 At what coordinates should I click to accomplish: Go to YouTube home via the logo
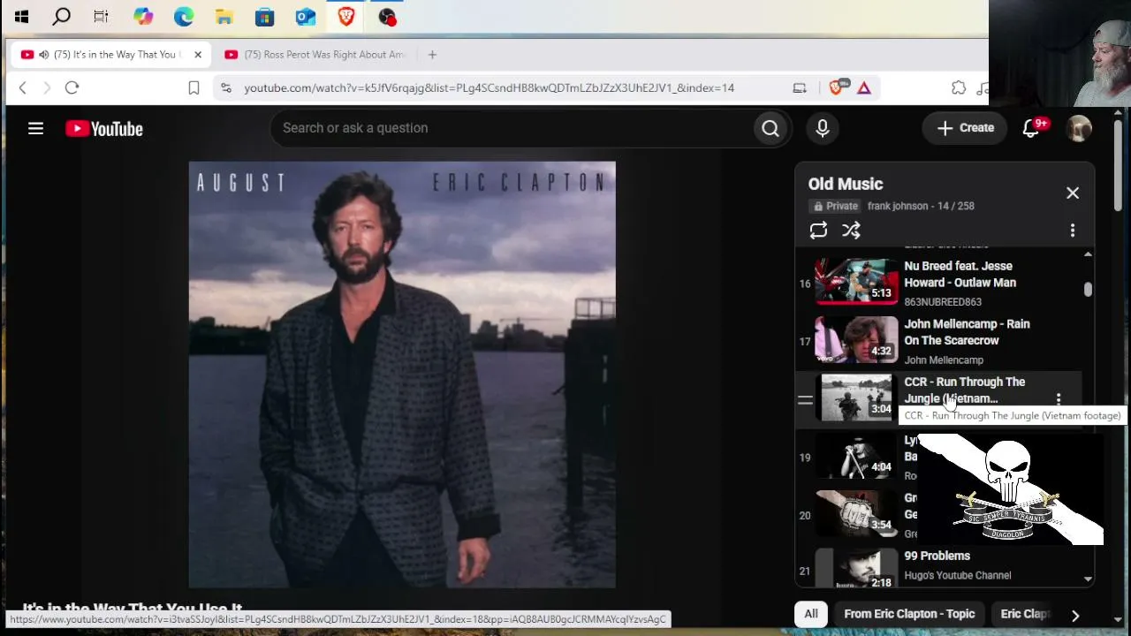point(104,129)
